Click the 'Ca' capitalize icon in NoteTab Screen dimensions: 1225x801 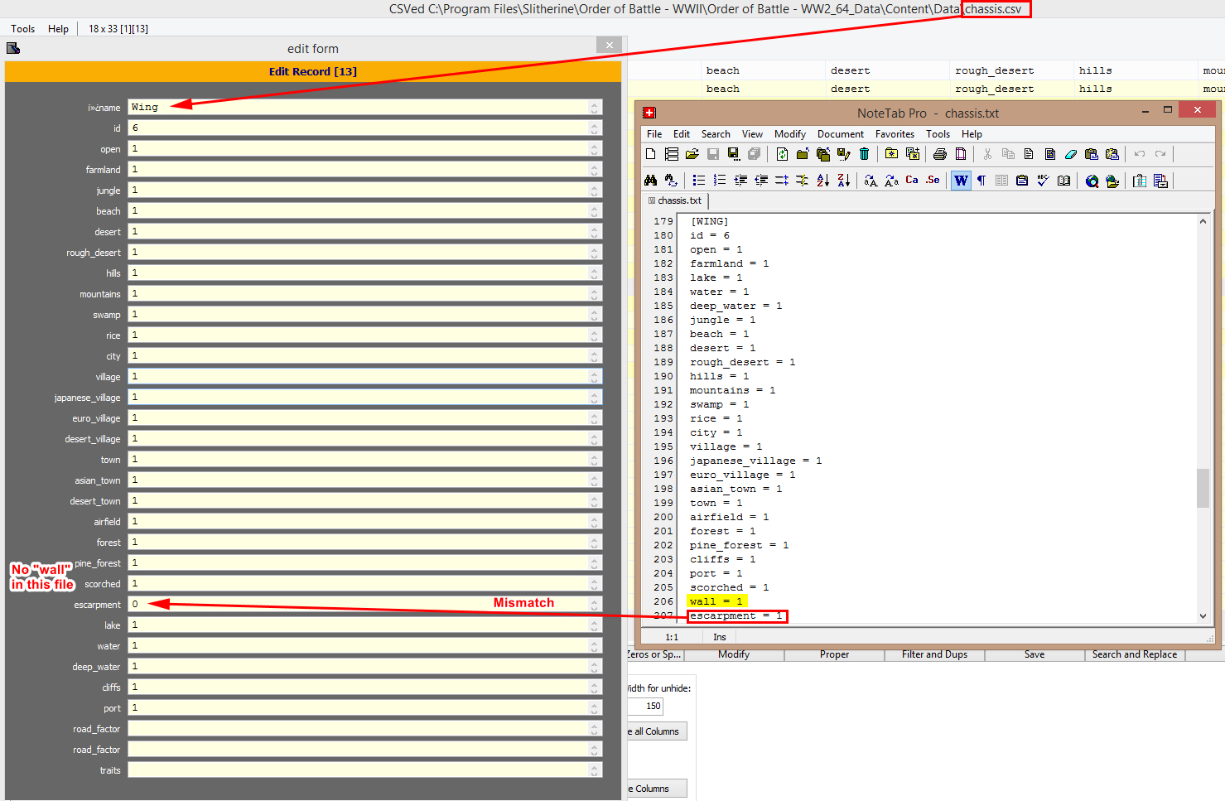coord(912,180)
